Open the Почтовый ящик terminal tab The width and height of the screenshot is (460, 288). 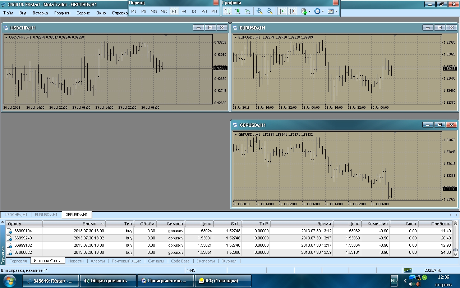126,261
